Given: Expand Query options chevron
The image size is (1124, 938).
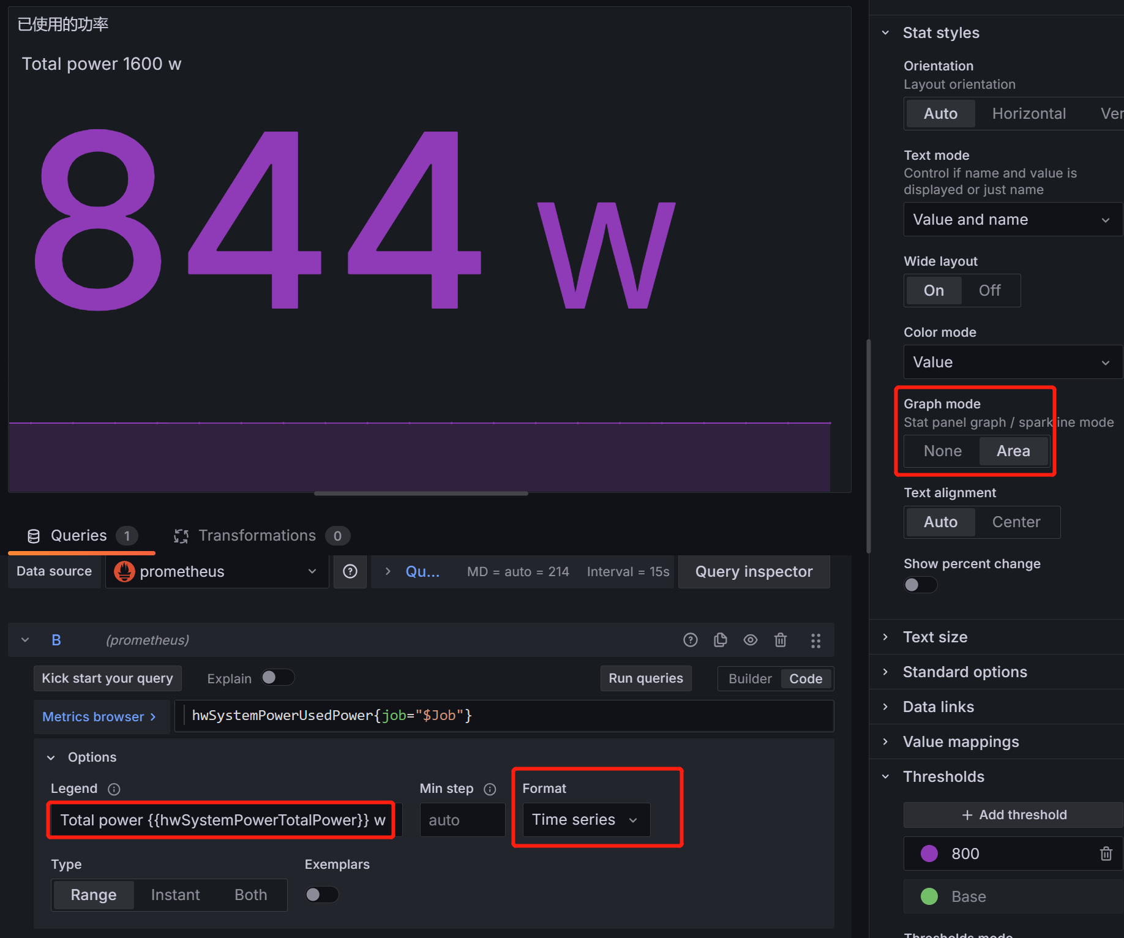Looking at the screenshot, I should click(x=388, y=571).
